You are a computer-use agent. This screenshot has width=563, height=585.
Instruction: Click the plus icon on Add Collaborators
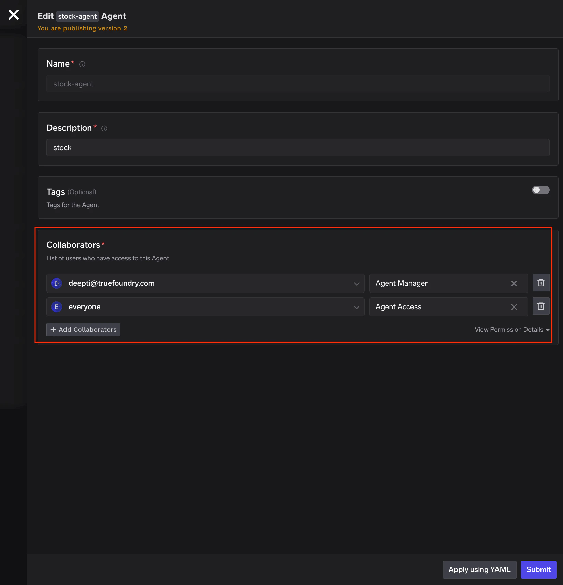[x=54, y=329]
